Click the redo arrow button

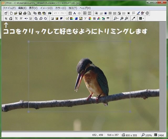click(x=62, y=13)
